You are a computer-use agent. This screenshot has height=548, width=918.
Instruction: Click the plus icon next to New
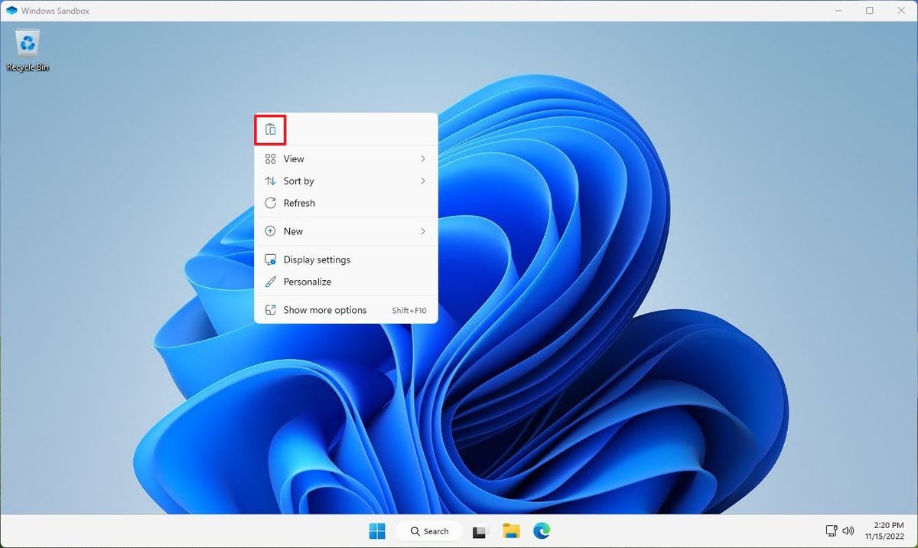[x=269, y=230]
